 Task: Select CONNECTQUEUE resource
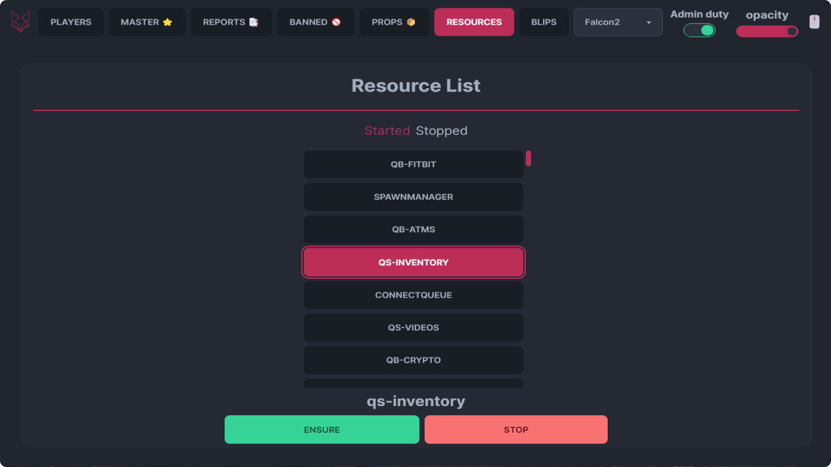(414, 295)
